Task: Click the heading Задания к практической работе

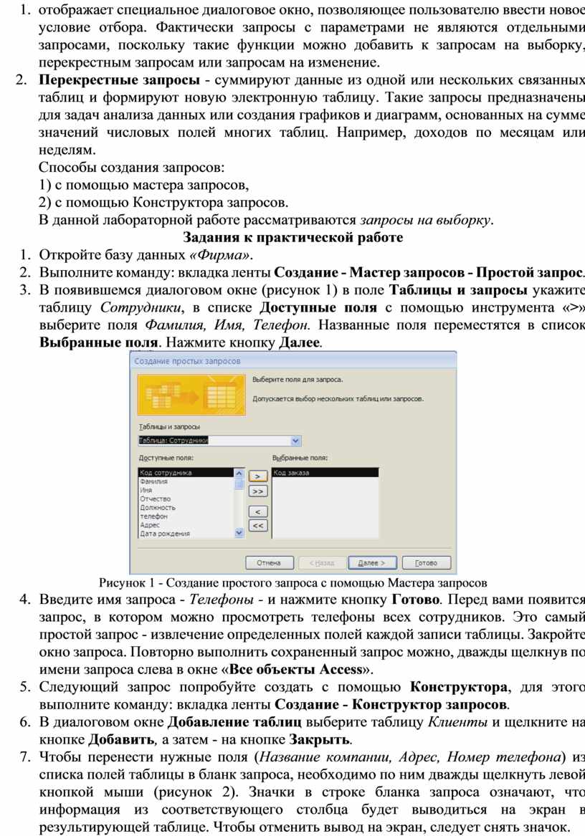Action: [x=292, y=237]
